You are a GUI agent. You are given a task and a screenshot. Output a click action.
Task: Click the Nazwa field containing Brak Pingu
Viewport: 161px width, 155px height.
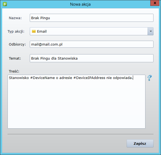click(x=91, y=18)
